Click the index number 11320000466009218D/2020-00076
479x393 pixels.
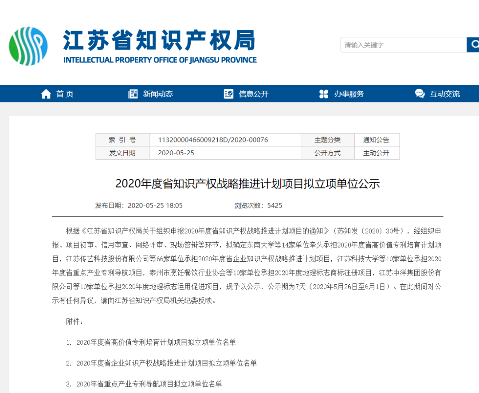(213, 140)
